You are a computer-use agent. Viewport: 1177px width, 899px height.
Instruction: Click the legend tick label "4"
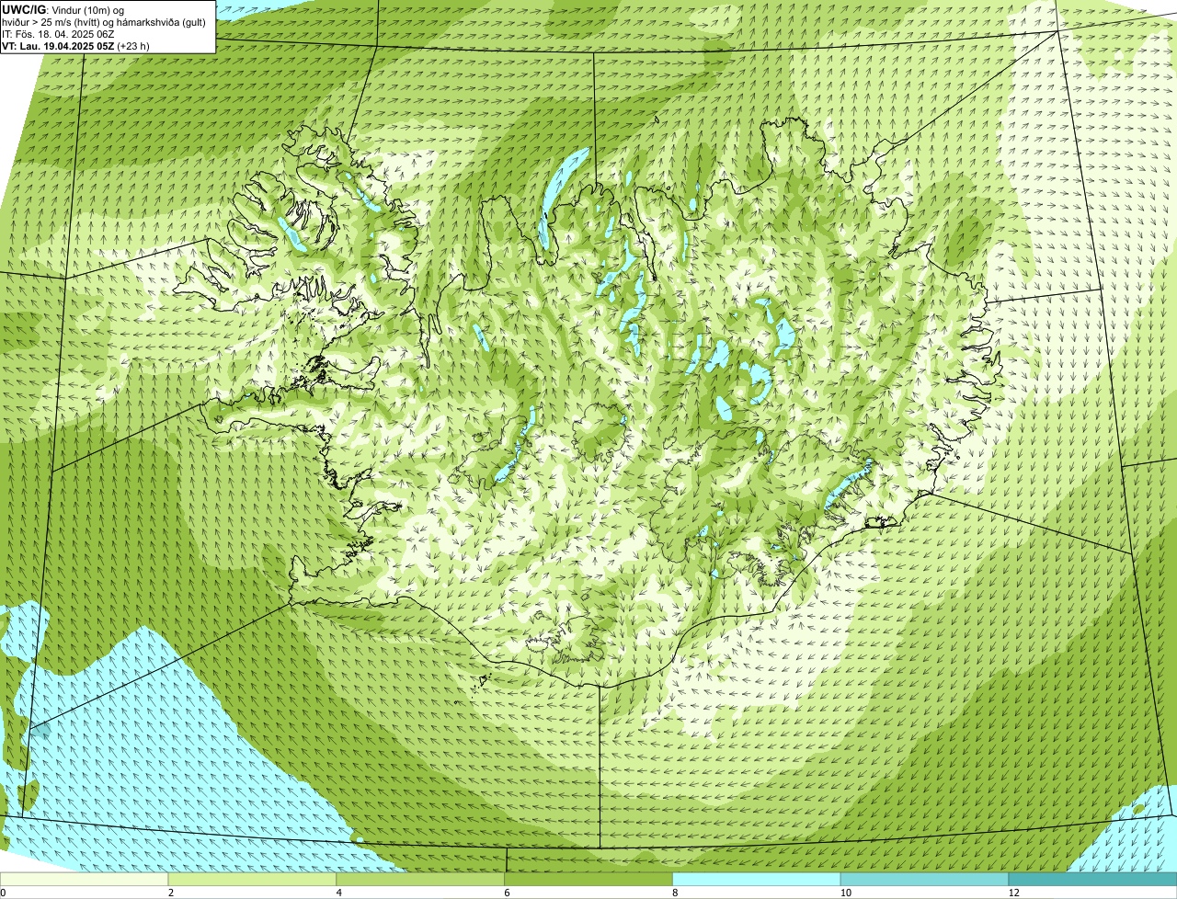(338, 893)
